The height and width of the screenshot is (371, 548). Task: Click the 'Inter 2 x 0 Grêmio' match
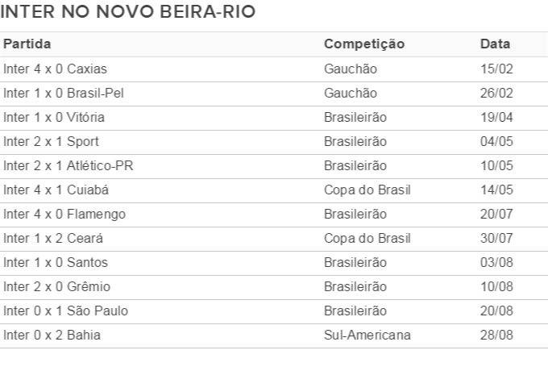pyautogui.click(x=56, y=286)
